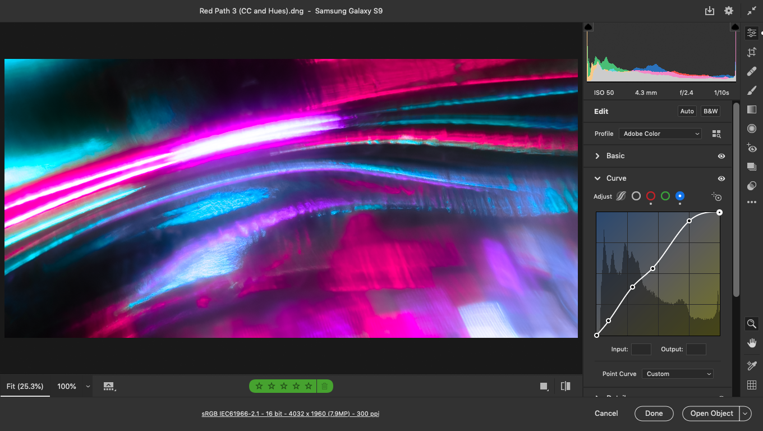Click the single view preview square icon
The width and height of the screenshot is (763, 431).
click(x=544, y=386)
